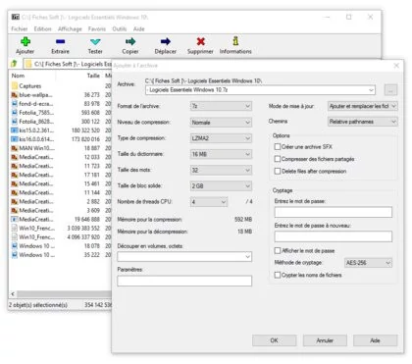412x364 pixels.
Task: Select the Windows 10 ... 18 078 row
Action: point(61,246)
